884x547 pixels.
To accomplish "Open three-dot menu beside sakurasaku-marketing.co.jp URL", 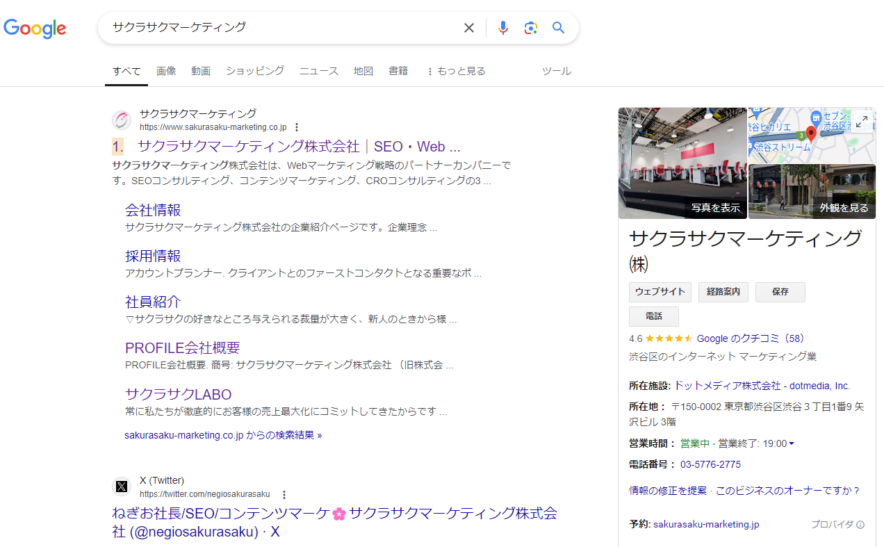I will click(297, 127).
